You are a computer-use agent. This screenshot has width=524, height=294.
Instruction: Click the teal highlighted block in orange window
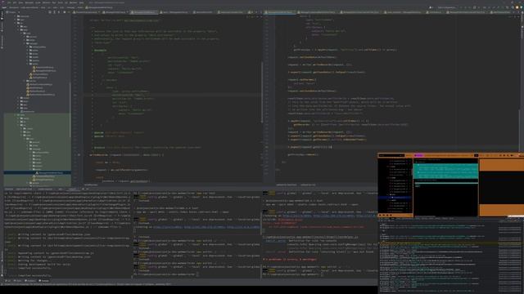[x=445, y=171]
